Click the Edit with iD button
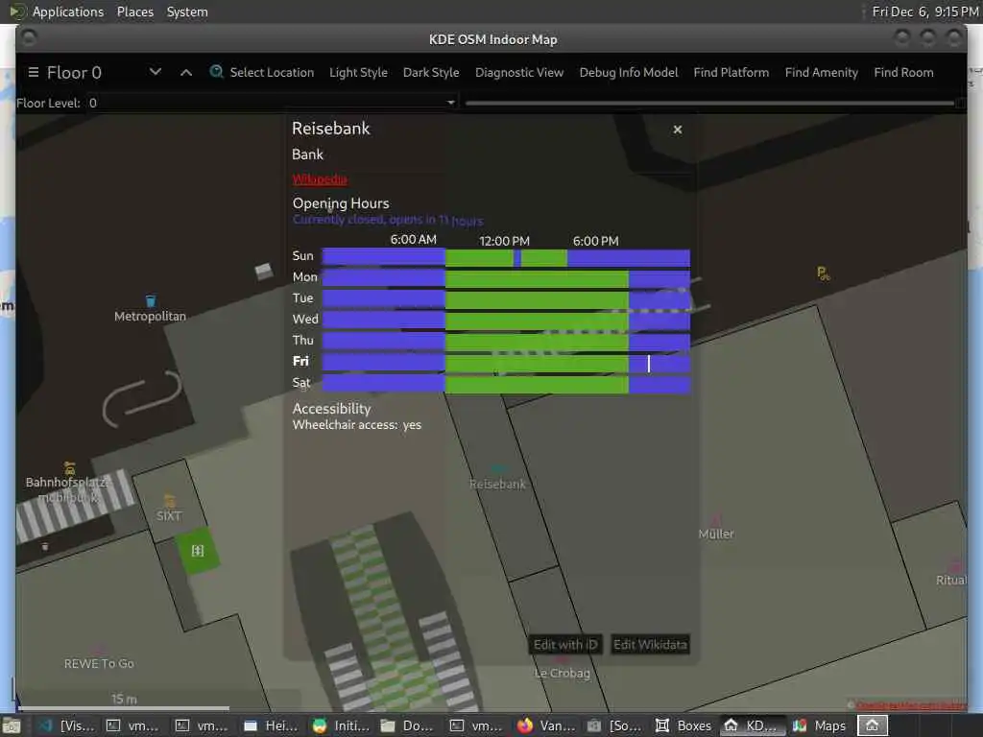Screen dimensions: 983x737 565,644
